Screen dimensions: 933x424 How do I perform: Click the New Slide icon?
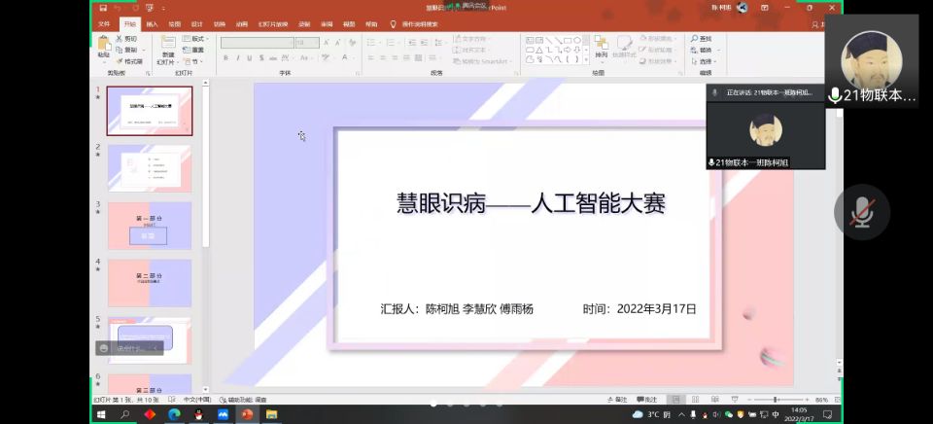coord(168,45)
